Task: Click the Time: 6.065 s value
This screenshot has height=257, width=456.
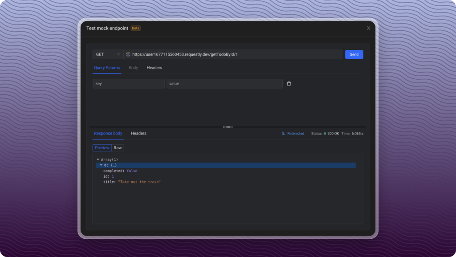Action: pyautogui.click(x=352, y=134)
